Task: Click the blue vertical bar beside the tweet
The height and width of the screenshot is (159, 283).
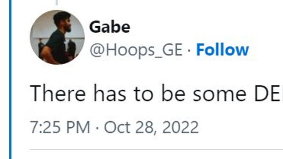Action: 10,79
